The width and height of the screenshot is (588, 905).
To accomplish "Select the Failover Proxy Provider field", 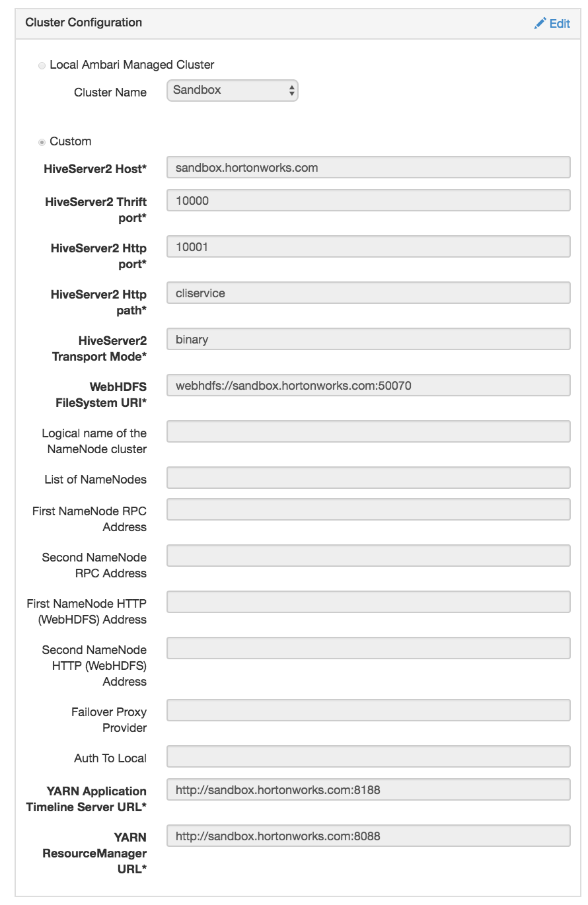I will coord(369,709).
